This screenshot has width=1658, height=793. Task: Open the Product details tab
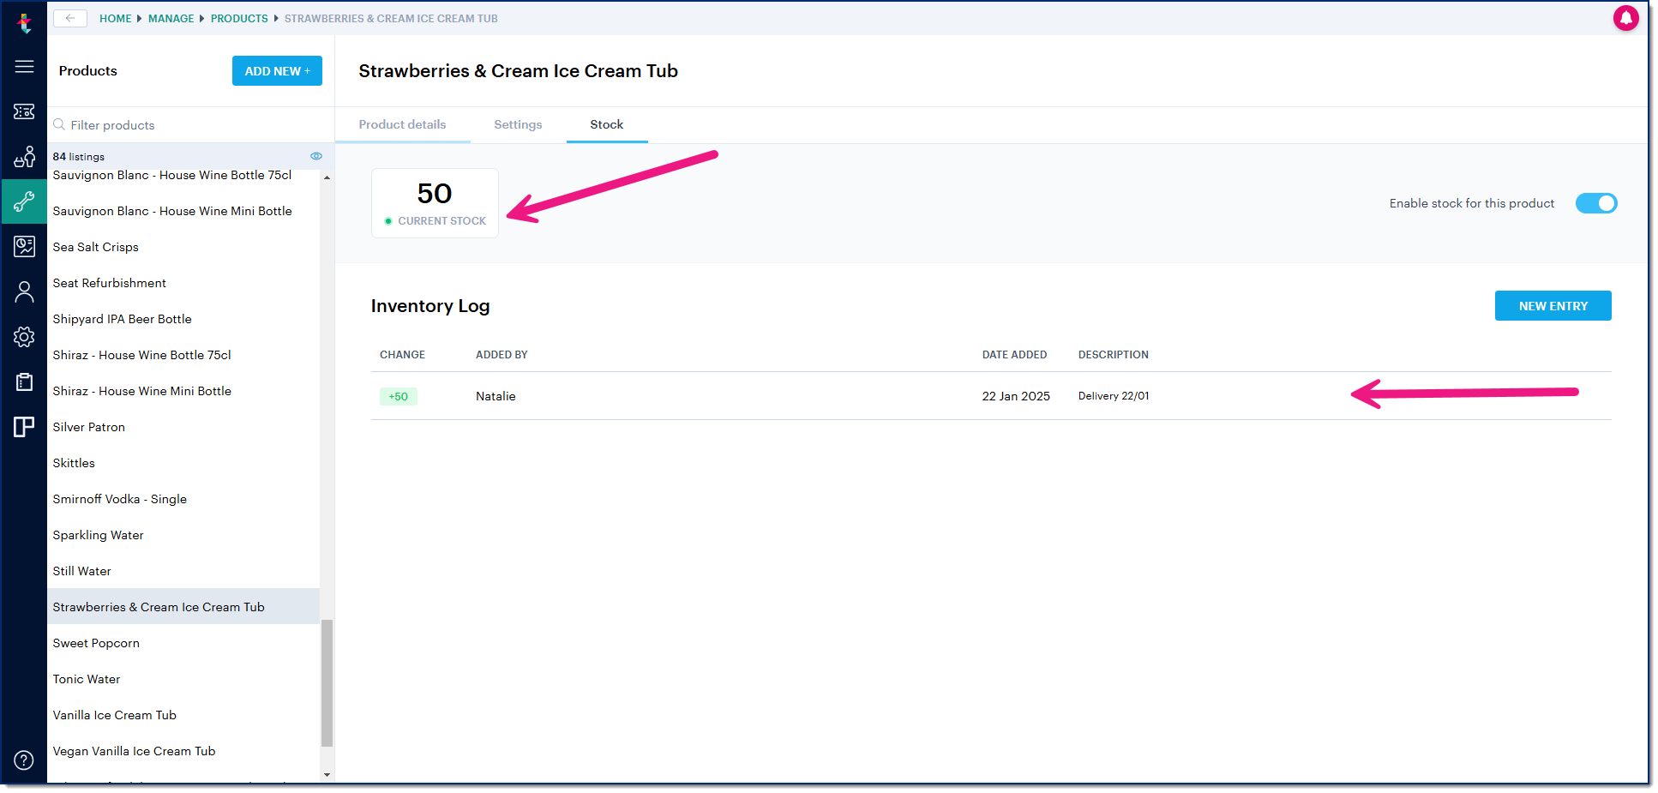[402, 124]
